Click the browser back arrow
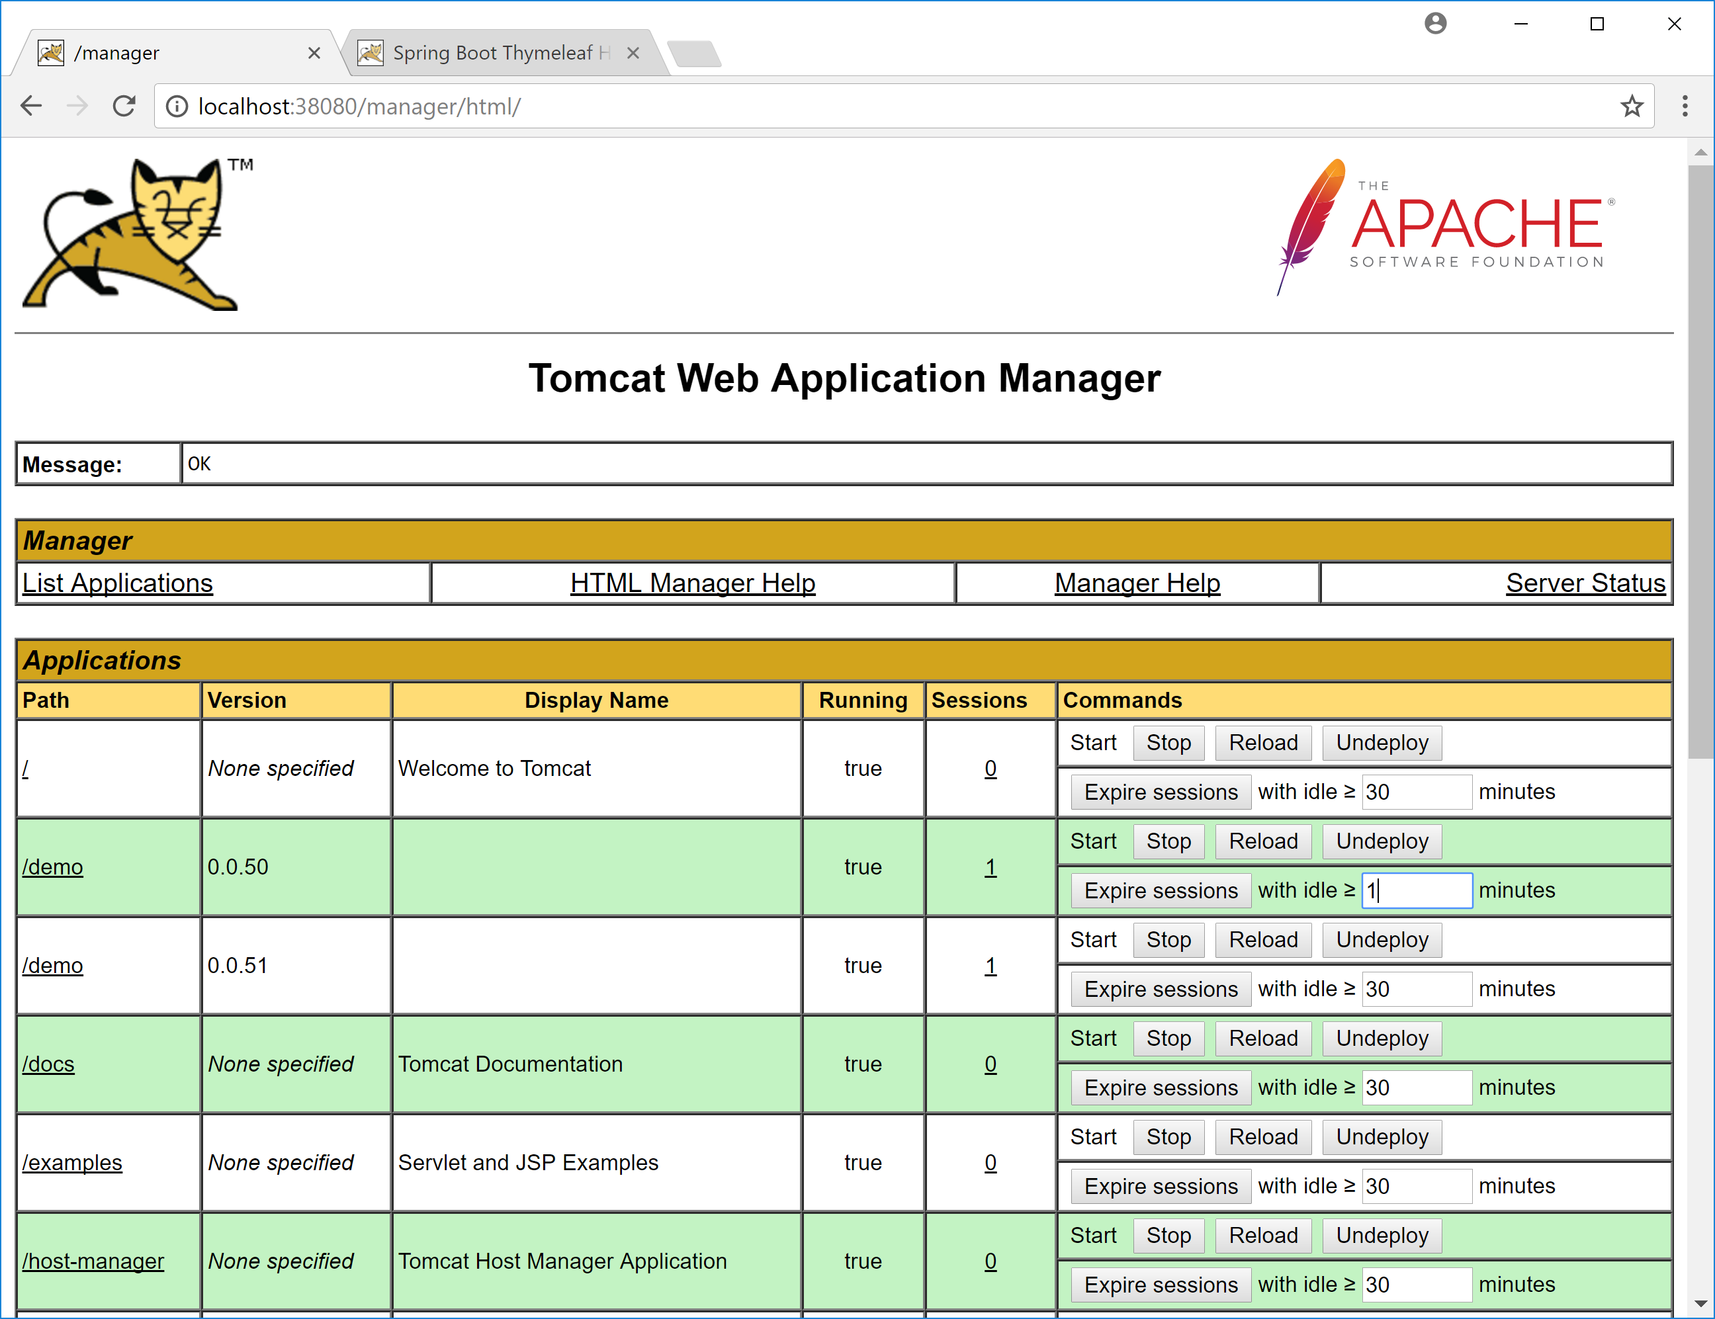Viewport: 1715px width, 1319px height. click(x=31, y=106)
